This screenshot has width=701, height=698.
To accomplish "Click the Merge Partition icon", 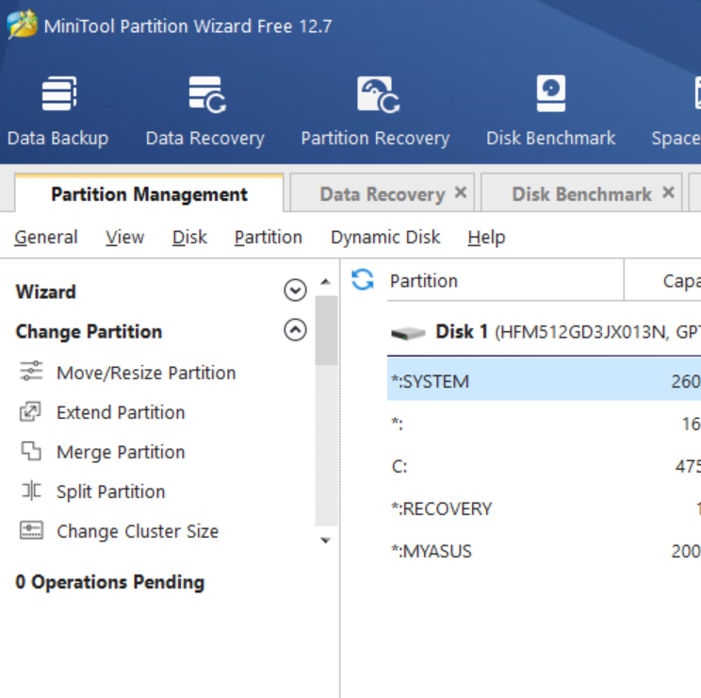I will click(x=31, y=451).
